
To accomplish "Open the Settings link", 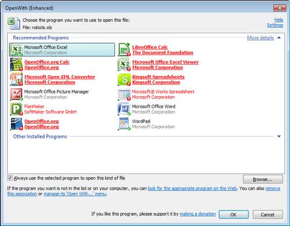I will (x=275, y=25).
